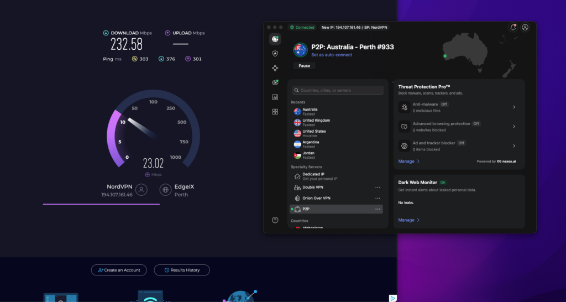Expand Ad and tracker blocker chevron

coord(514,146)
